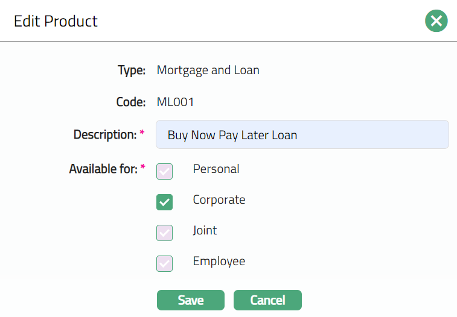Save the product changes
Image resolution: width=457 pixels, height=317 pixels.
point(190,300)
